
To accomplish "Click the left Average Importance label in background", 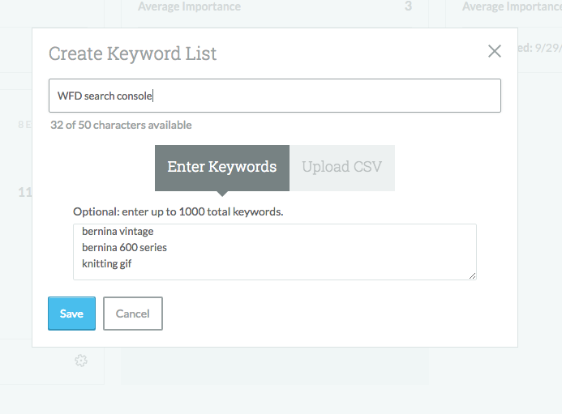I will coord(189,6).
